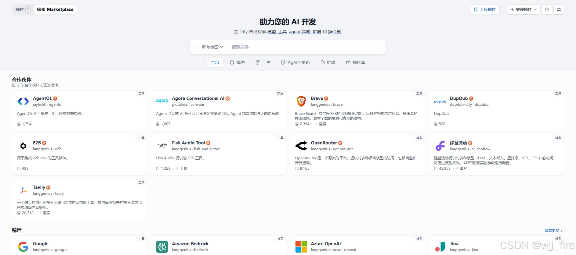The width and height of the screenshot is (576, 255).
Task: Click the Azure OpenAI title
Action: click(x=326, y=244)
